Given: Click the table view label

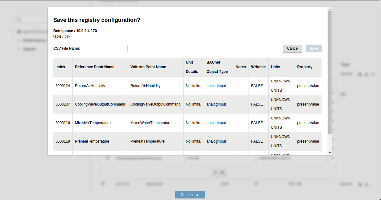Looking at the screenshot, I should click(x=57, y=36).
